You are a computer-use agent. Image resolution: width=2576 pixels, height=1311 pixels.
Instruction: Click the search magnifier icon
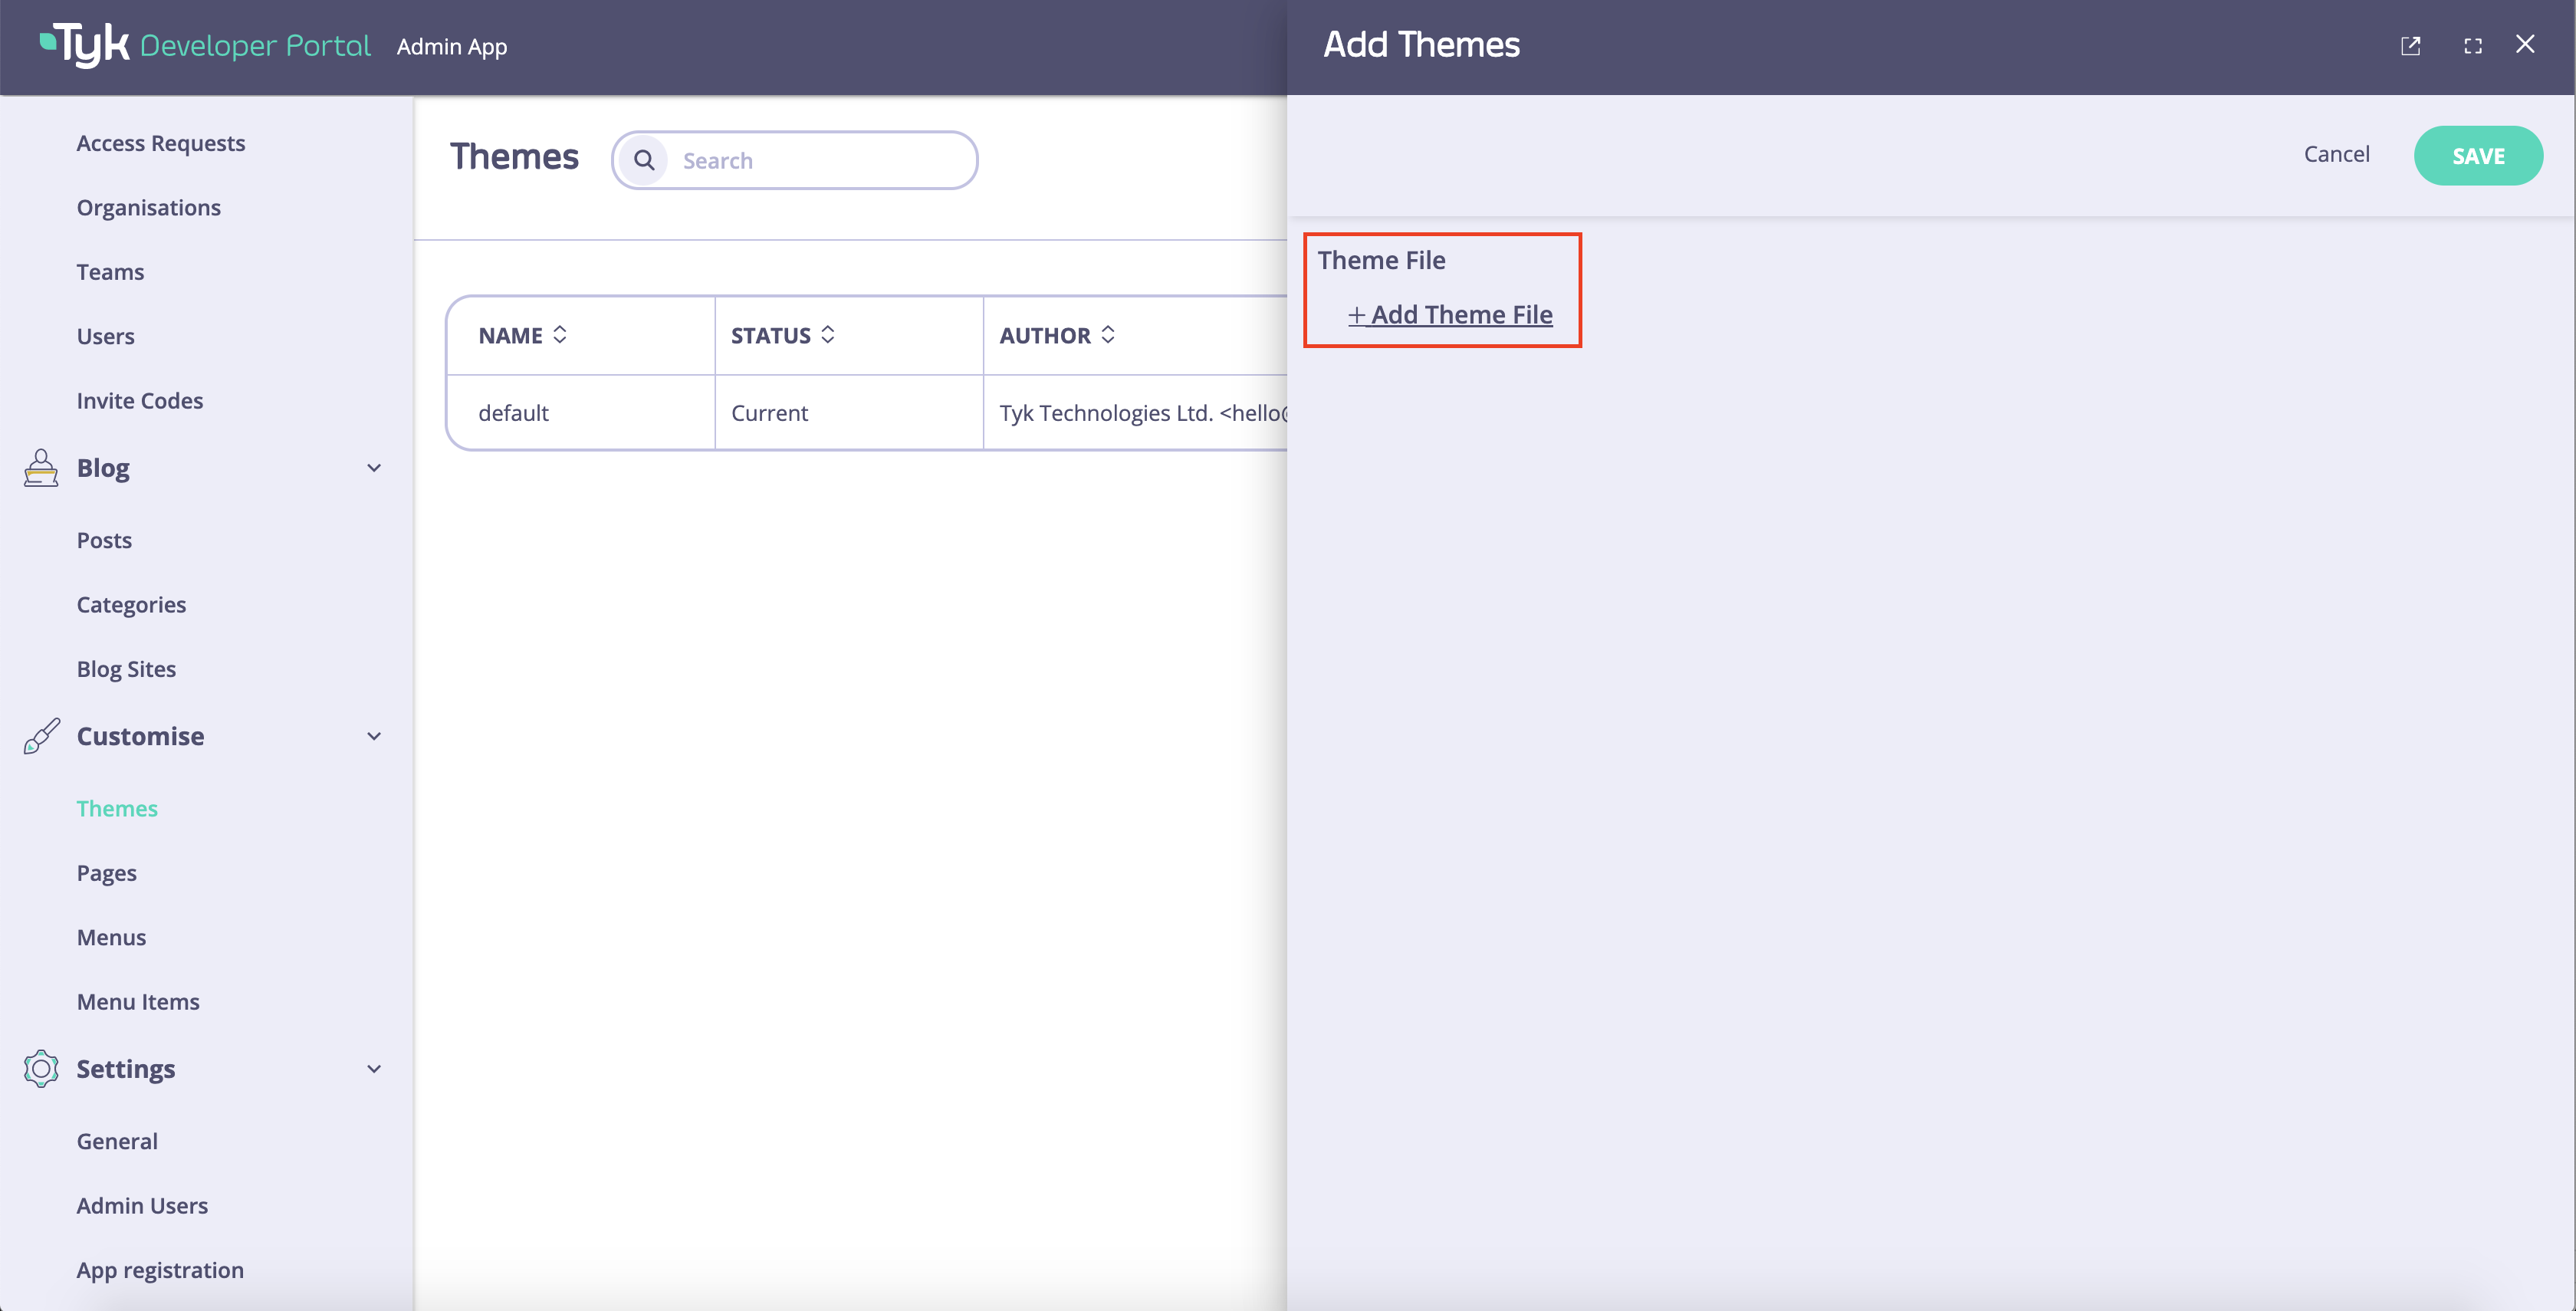click(644, 159)
